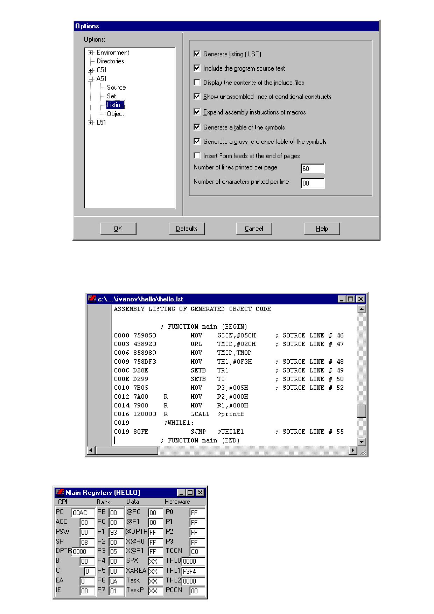Close the Main Registers window
Screen dimensions: 434x614
click(x=200, y=493)
